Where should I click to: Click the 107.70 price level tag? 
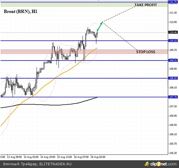(x=173, y=97)
